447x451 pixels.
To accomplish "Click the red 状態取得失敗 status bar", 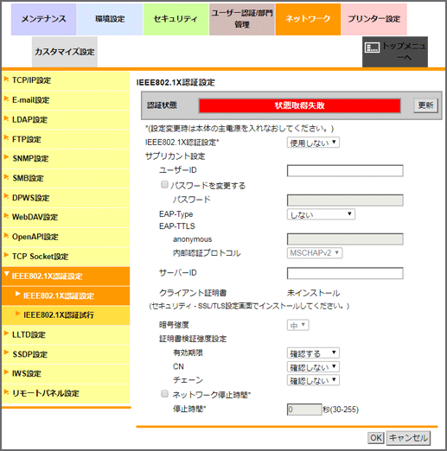I will pos(299,105).
